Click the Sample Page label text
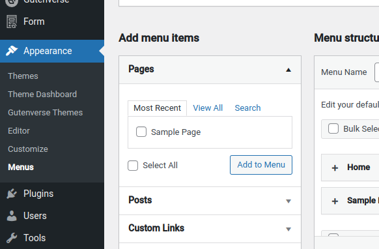The height and width of the screenshot is (249, 379). [x=176, y=132]
